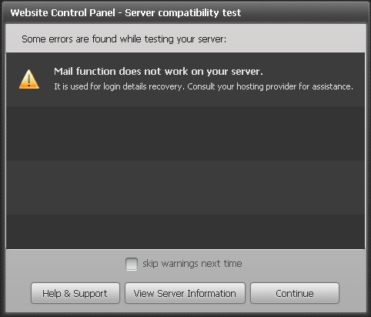Click the orange warning triangle icon
The image size is (371, 317).
click(x=29, y=79)
